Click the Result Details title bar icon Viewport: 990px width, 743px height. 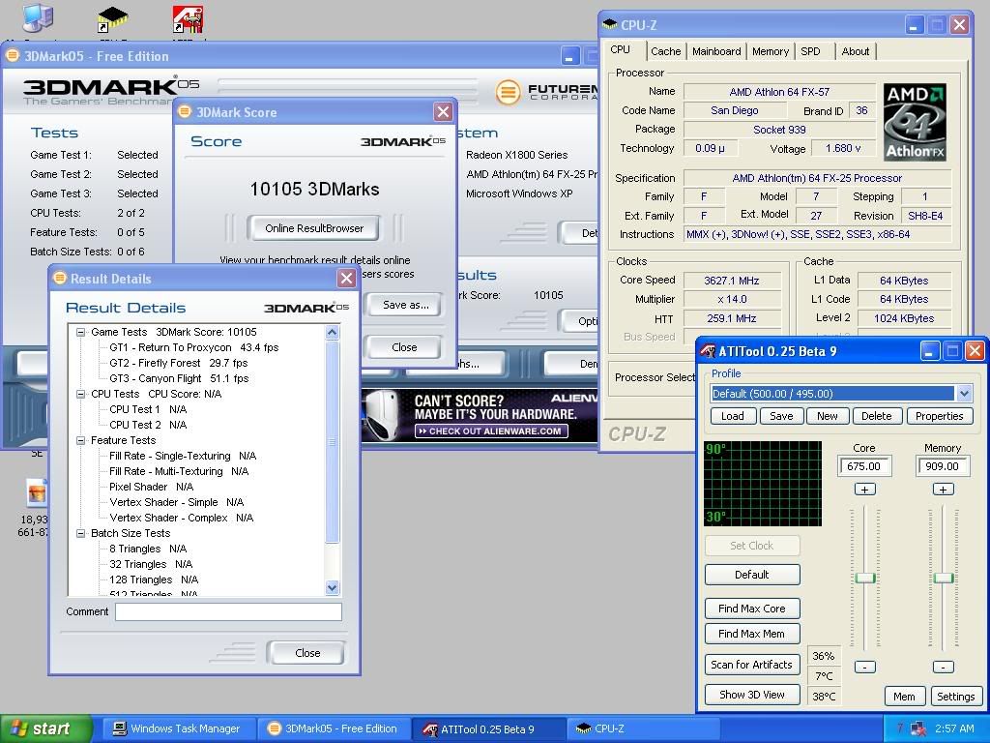pos(60,278)
